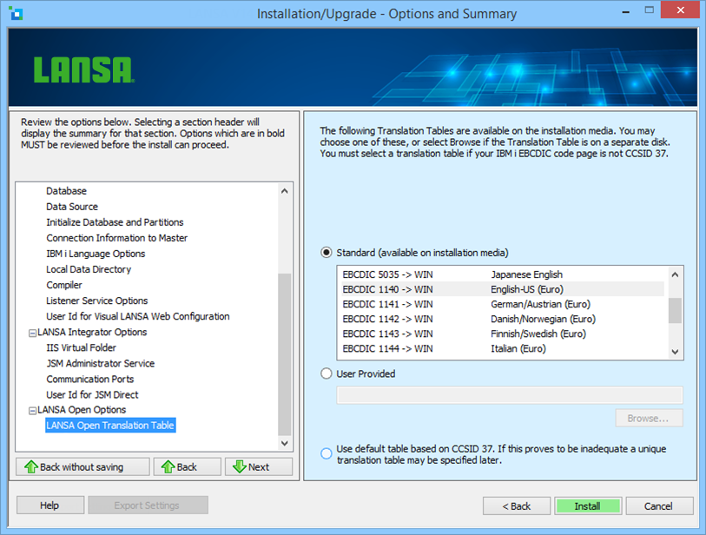
Task: Maximize the installer window
Action: point(649,10)
